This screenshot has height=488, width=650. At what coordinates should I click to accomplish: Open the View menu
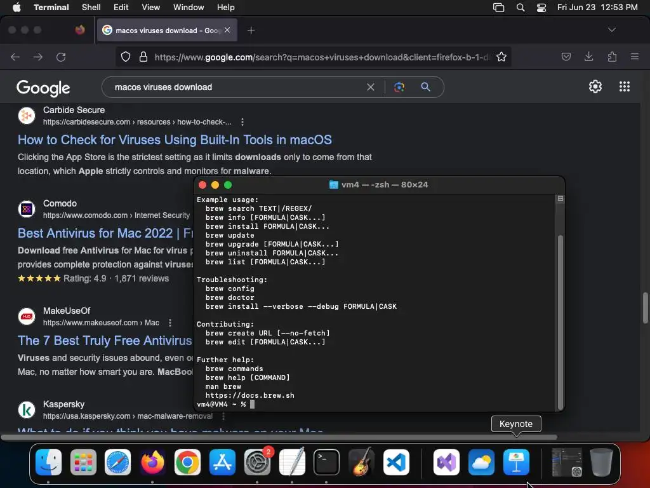click(150, 8)
